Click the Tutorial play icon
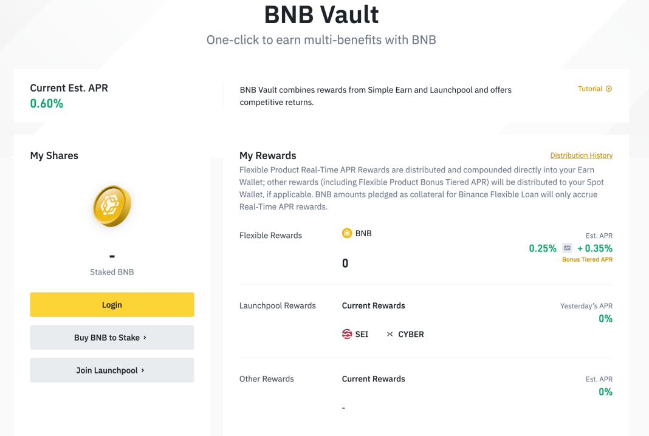The image size is (649, 436). click(610, 89)
